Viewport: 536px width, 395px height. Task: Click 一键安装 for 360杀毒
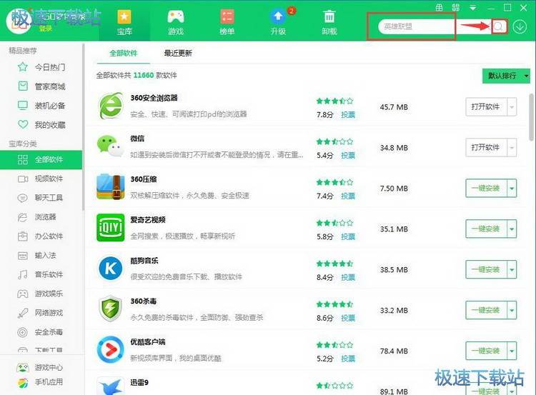point(487,310)
